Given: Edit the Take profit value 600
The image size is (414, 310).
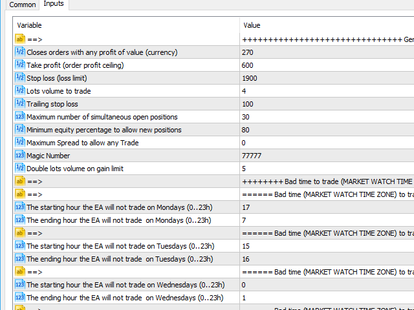Looking at the screenshot, I should 247,65.
